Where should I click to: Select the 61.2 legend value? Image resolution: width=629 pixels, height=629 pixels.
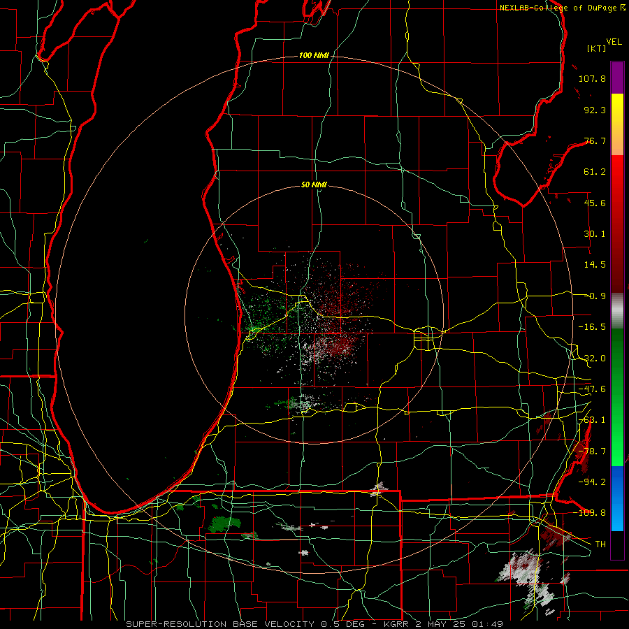point(595,172)
